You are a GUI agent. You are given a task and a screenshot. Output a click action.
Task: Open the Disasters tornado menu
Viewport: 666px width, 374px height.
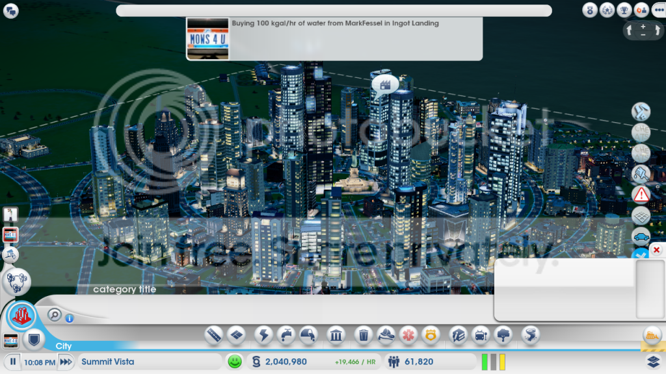coord(531,336)
